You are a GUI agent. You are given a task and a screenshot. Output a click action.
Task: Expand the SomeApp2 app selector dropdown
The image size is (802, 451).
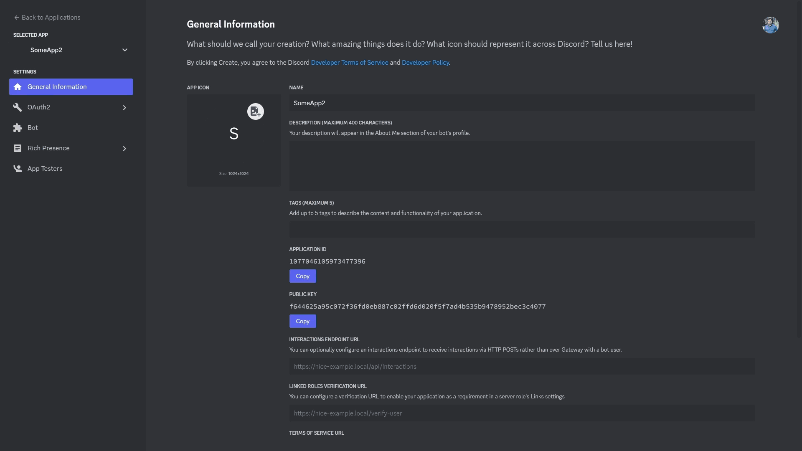click(124, 50)
